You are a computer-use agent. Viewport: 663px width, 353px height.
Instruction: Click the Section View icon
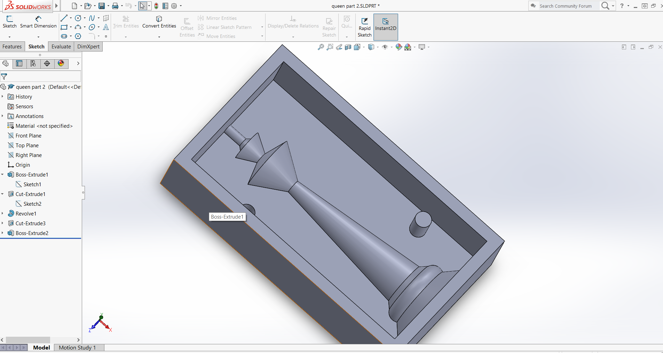point(348,47)
